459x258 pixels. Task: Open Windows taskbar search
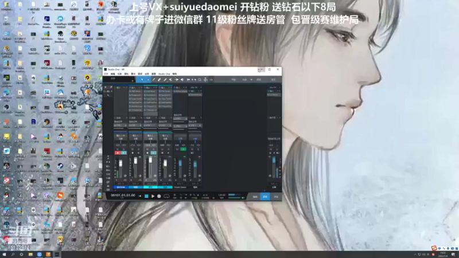[x=13, y=255]
